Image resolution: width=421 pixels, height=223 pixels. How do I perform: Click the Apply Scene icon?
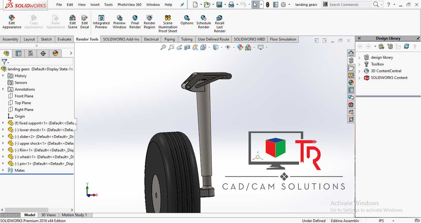tap(248, 47)
